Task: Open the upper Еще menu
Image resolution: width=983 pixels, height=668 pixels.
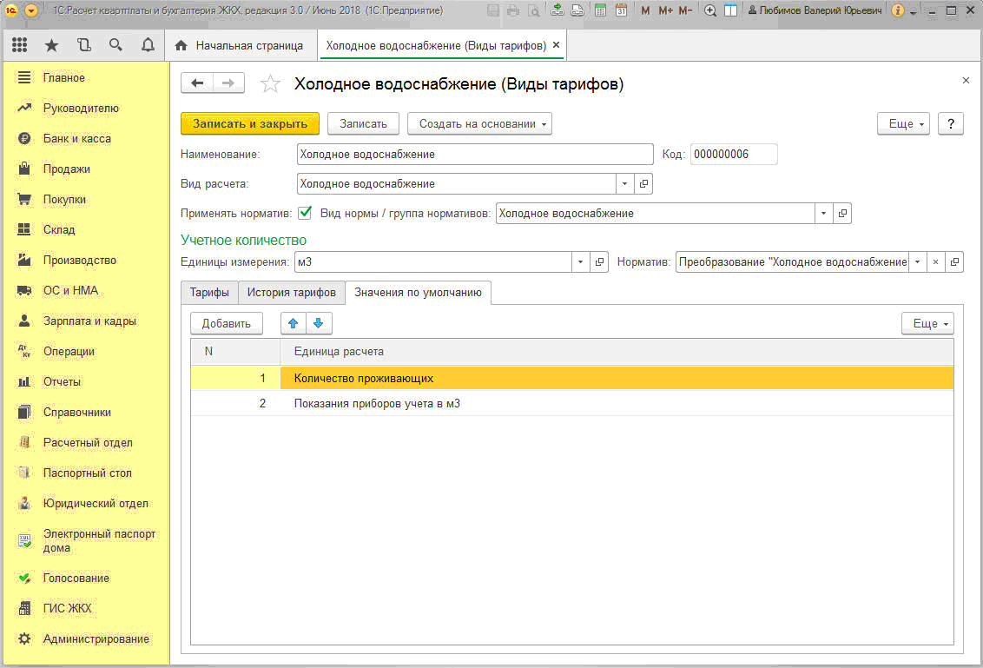Action: pyautogui.click(x=903, y=123)
